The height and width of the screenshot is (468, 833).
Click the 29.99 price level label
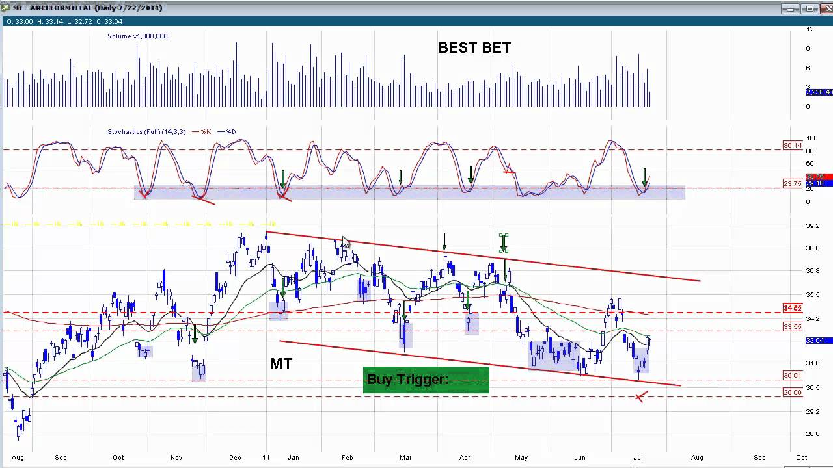point(793,393)
